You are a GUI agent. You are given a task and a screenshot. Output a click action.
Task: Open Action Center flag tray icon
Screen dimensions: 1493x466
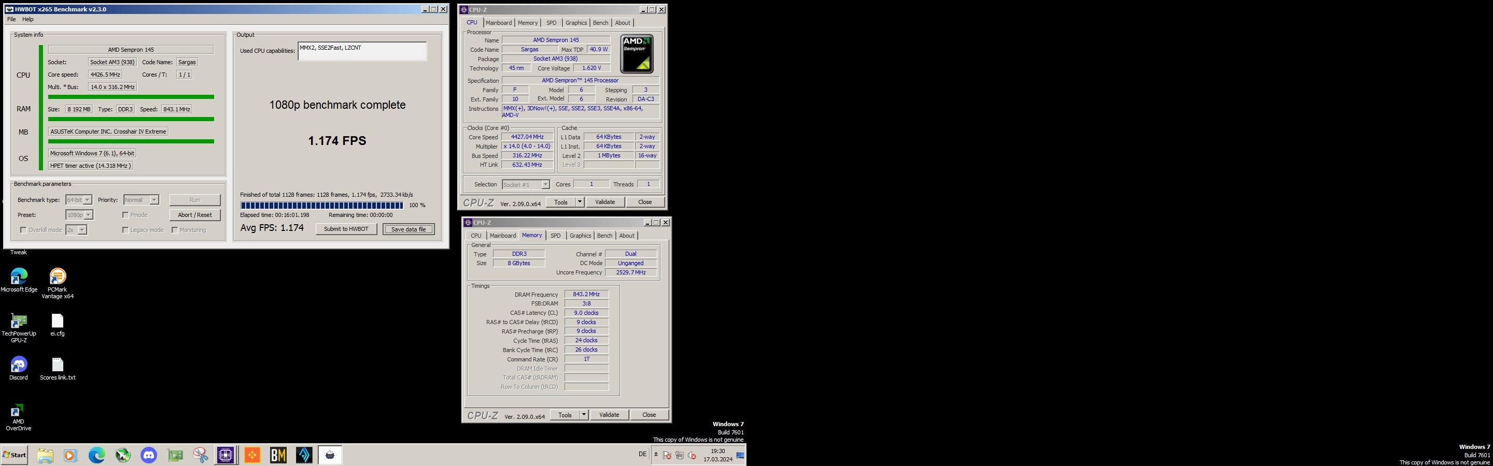pos(667,455)
